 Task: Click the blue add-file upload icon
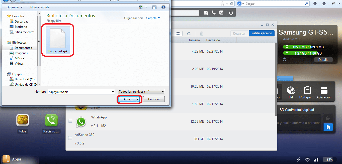tap(328, 127)
